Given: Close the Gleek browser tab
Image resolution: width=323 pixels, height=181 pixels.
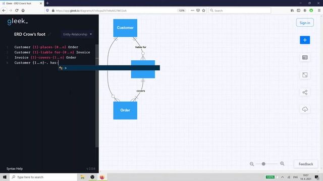Looking at the screenshot, I should click(41, 4).
